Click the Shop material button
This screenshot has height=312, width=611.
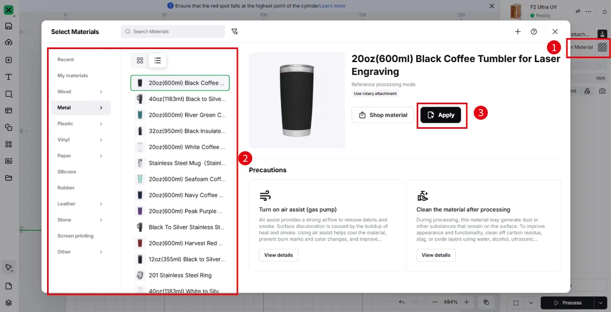[x=383, y=115]
